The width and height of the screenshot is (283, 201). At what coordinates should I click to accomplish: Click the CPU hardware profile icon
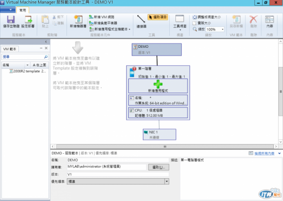click(132, 110)
